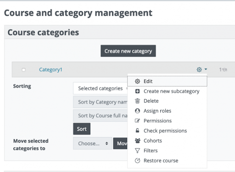Collapse the Category1 actions menu arrow
235x172 pixels.
coord(206,69)
